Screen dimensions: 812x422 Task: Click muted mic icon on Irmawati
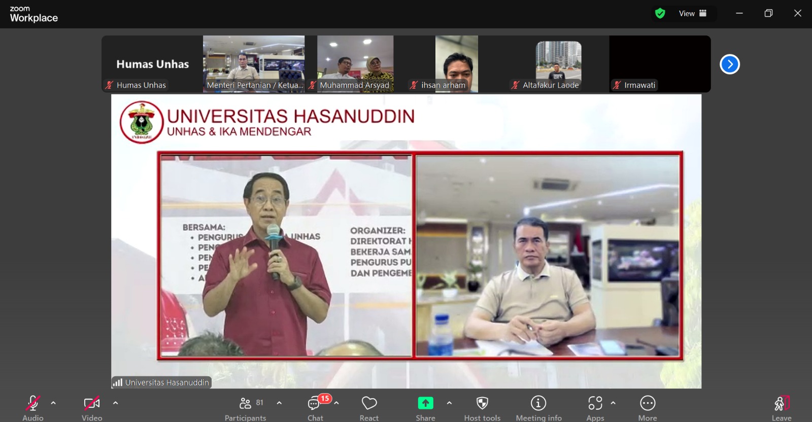click(617, 85)
